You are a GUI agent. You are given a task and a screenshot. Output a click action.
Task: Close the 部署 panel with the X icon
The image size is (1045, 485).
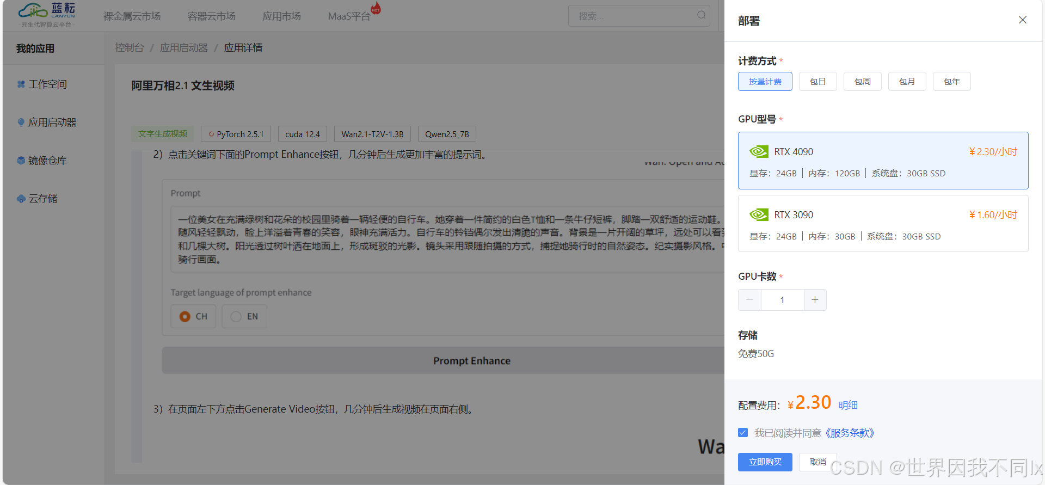coord(1023,20)
